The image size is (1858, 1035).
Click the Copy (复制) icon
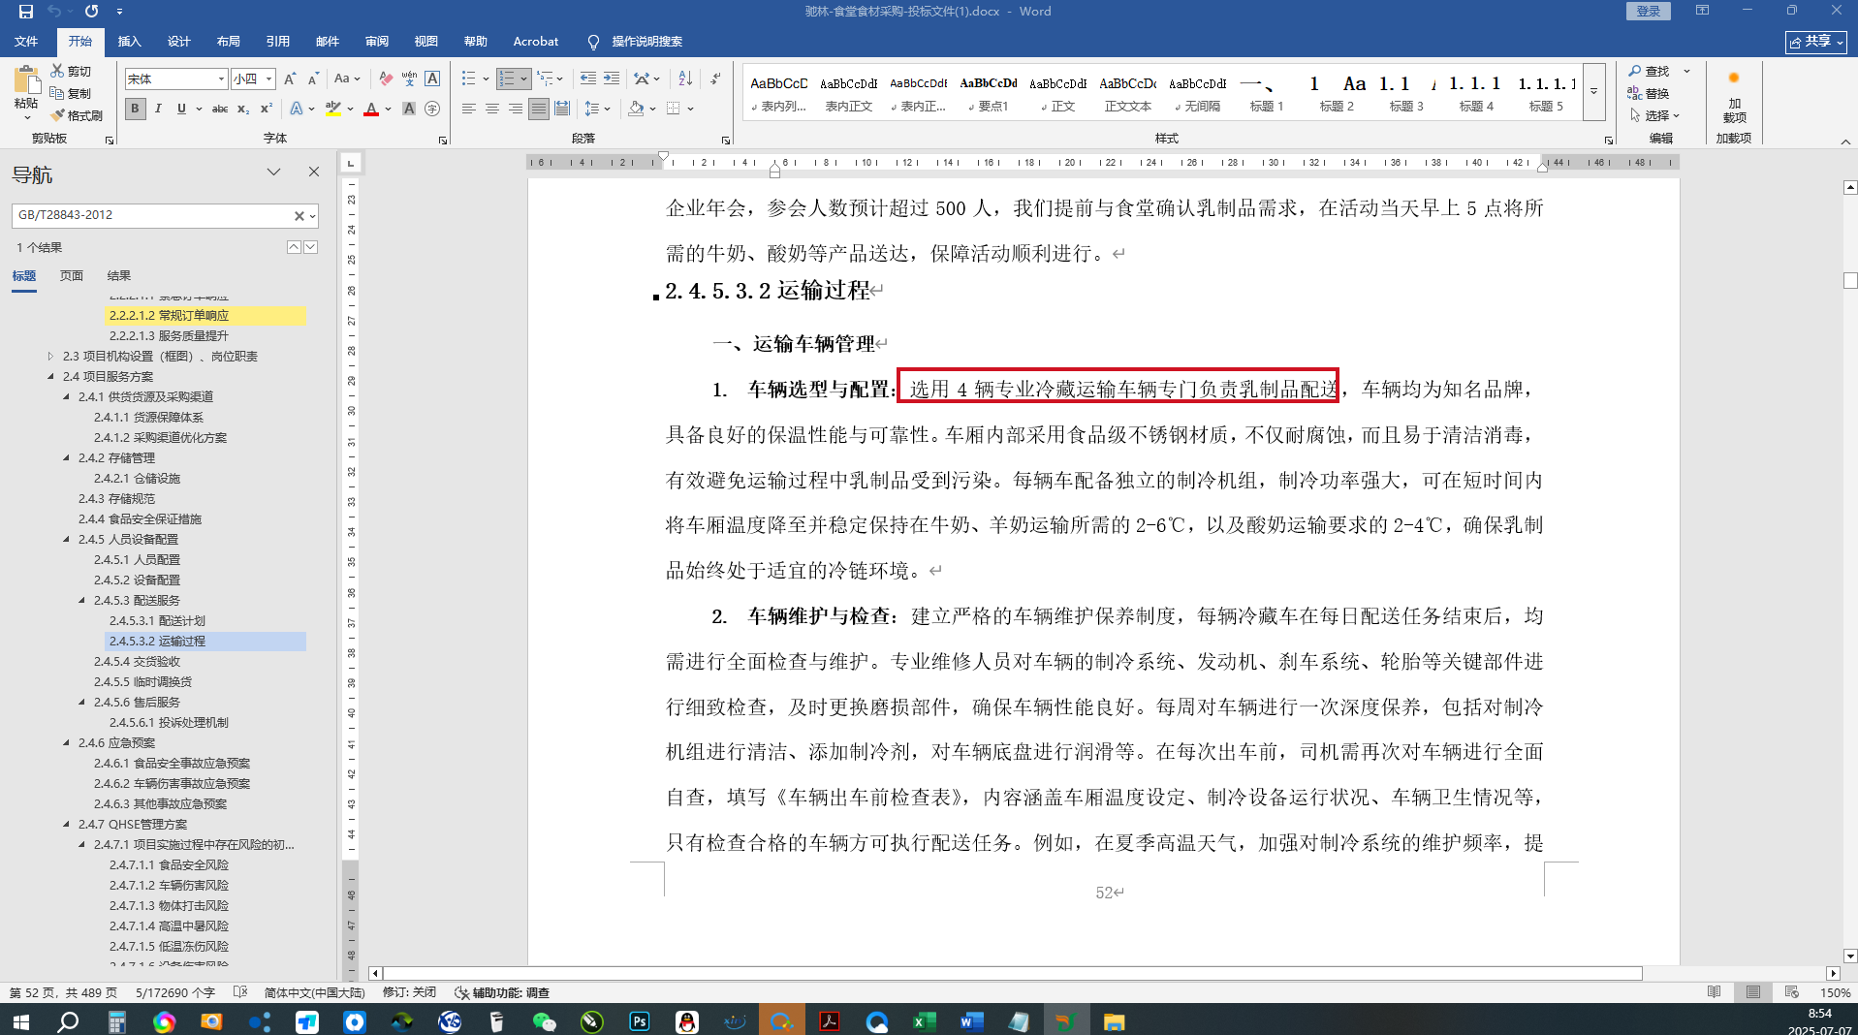click(57, 93)
